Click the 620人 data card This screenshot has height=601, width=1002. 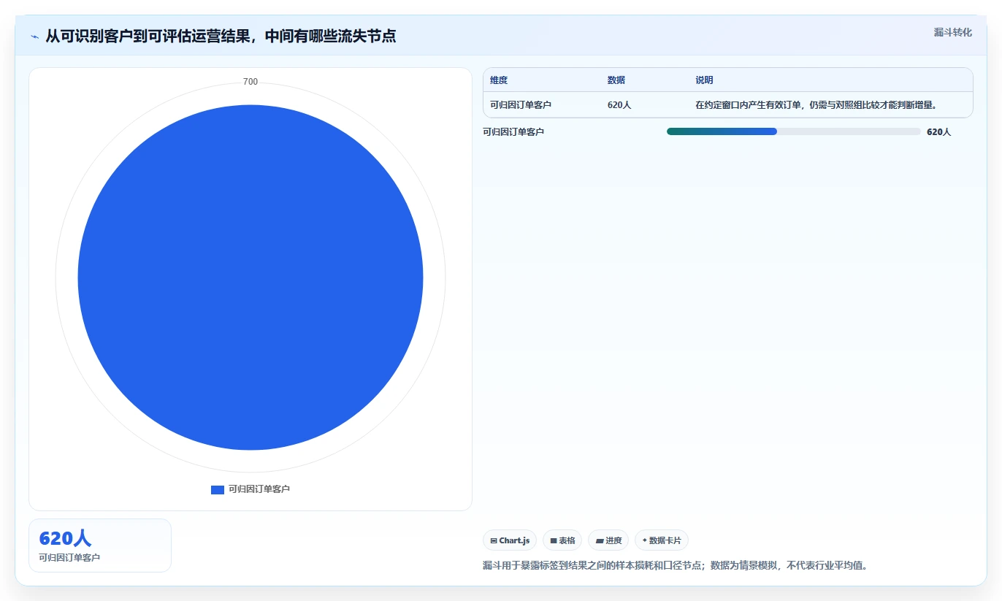100,546
